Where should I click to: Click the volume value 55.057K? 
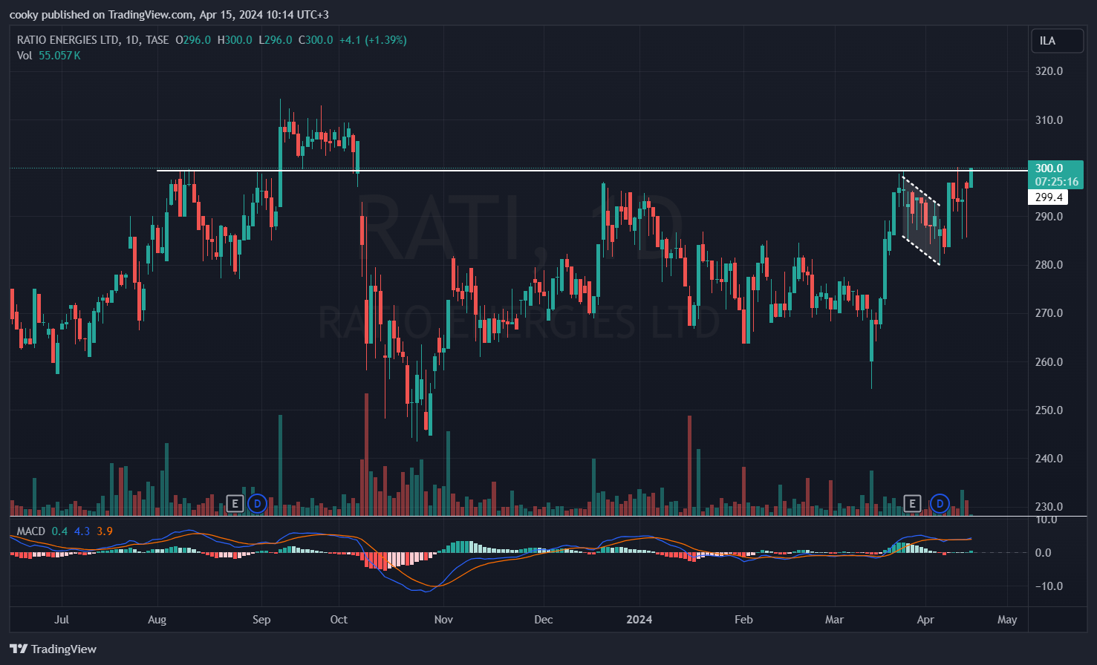(x=59, y=56)
